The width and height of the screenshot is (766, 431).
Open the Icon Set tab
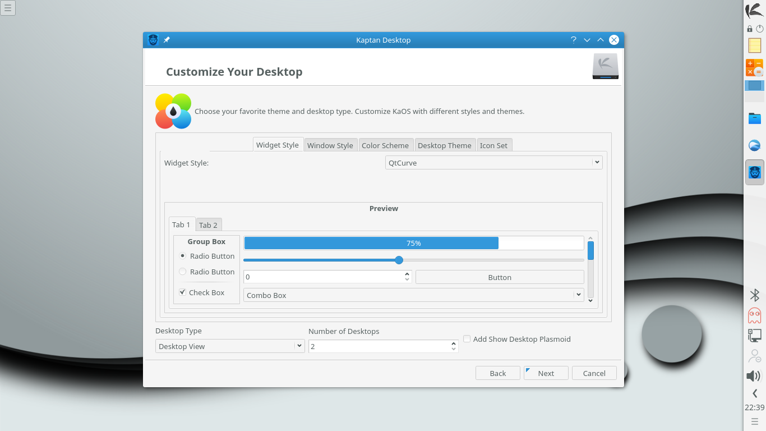(493, 145)
